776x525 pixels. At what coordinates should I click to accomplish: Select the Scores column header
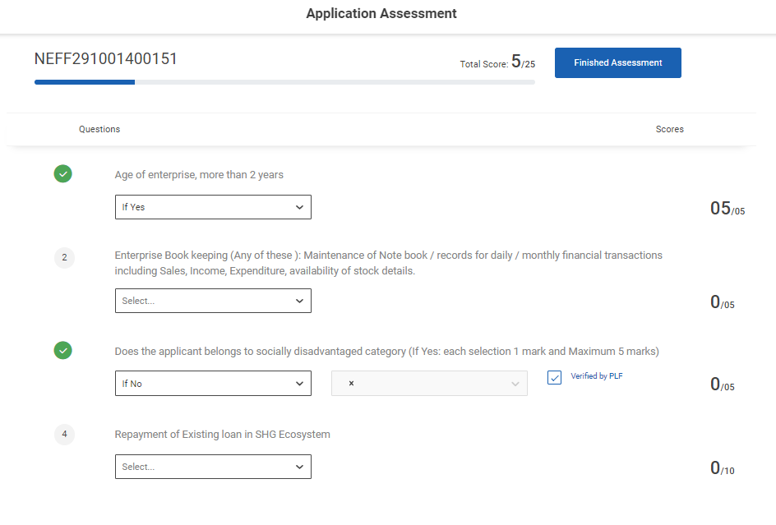pyautogui.click(x=669, y=129)
